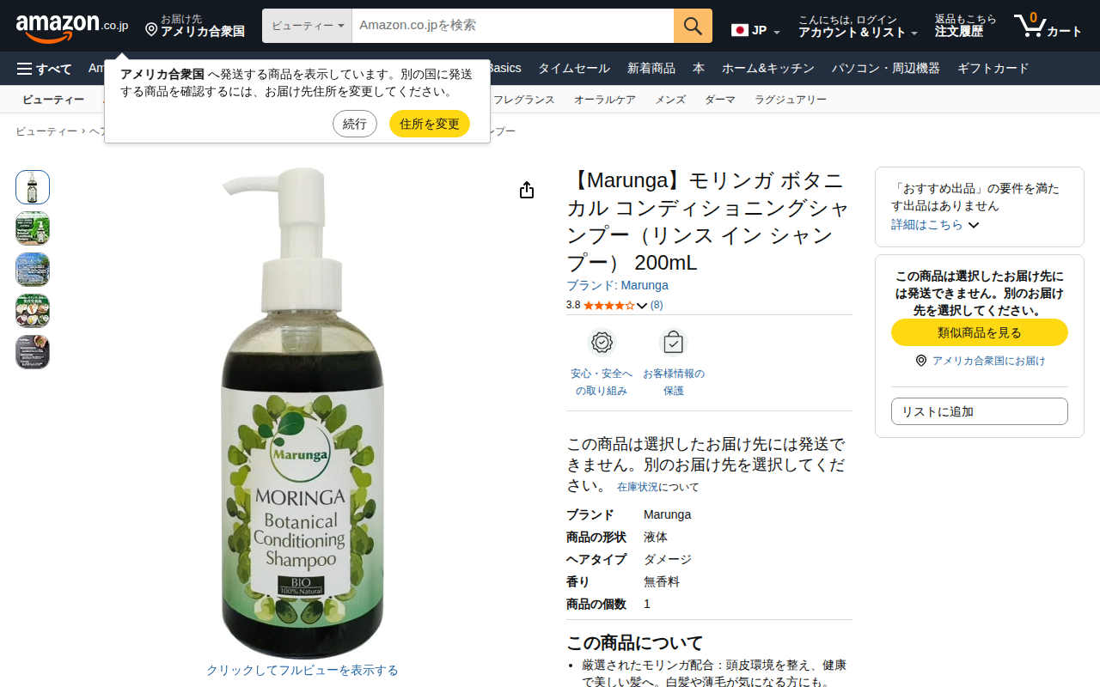Open the ビューティー search category dropdown
Screen dimensions: 1100x687
307,26
